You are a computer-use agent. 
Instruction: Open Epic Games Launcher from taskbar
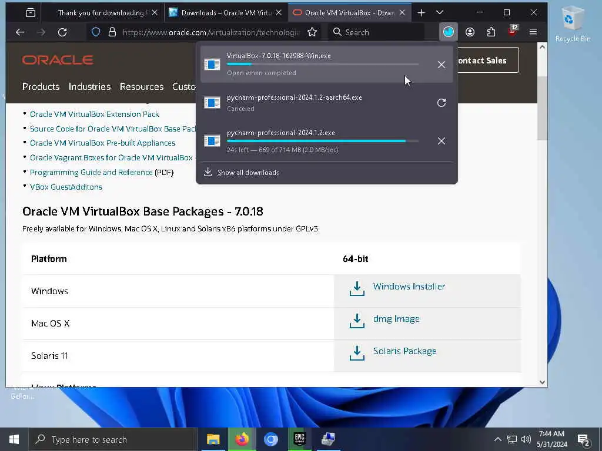click(x=299, y=439)
